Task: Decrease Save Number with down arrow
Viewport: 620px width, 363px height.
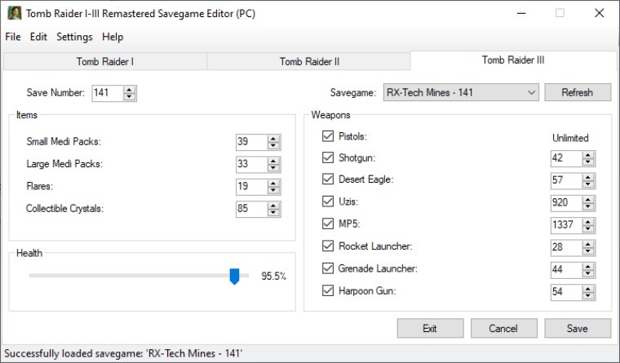Action: [129, 97]
